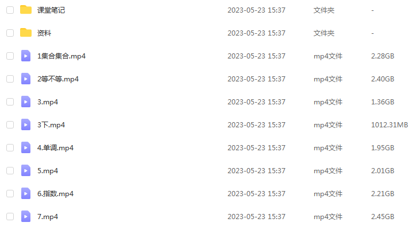The image size is (413, 230).
Task: Toggle checkbox for 4.单调.mp4
Action: pos(10,147)
